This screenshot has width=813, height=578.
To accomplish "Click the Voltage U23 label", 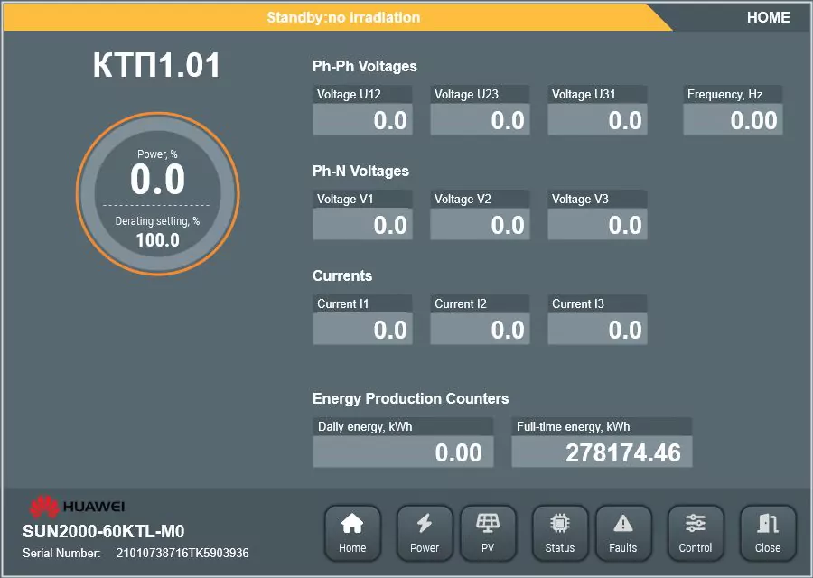I will (x=466, y=94).
